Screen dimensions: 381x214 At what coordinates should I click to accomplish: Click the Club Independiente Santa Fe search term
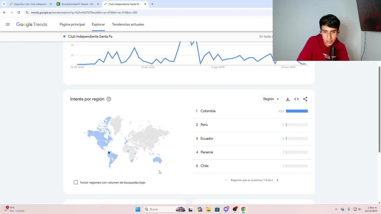[90, 37]
